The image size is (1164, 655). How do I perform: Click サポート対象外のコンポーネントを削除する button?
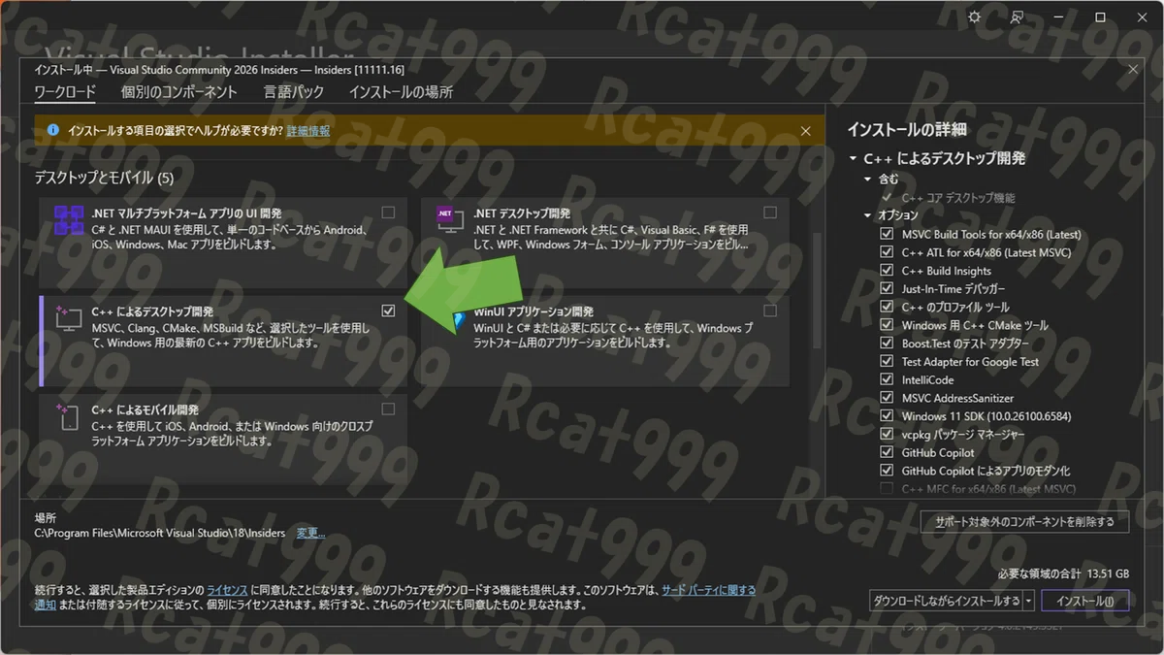click(1024, 522)
